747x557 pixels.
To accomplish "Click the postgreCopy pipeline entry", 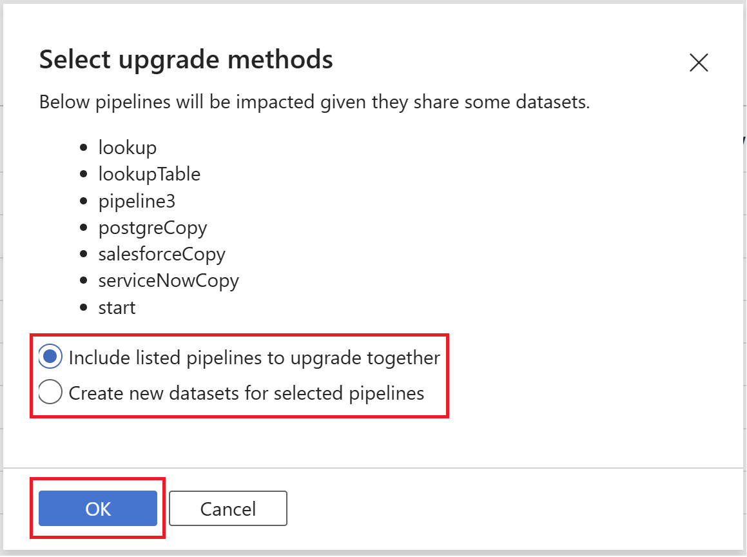I will click(x=153, y=228).
